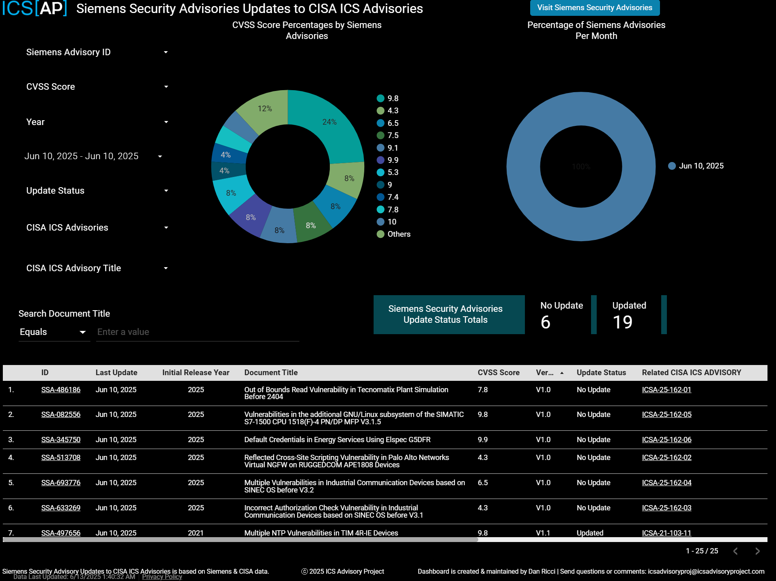776x581 pixels.
Task: Sort by Document Title column header
Action: [271, 373]
